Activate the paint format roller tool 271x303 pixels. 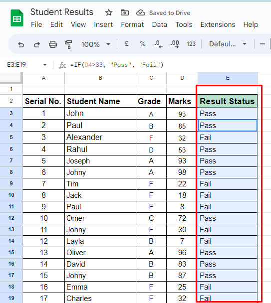tap(68, 44)
